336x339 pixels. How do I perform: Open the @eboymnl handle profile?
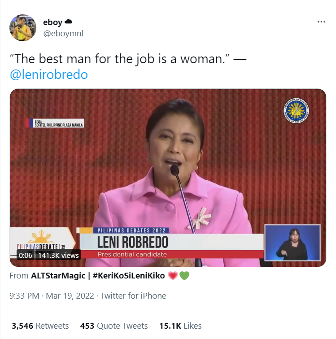(x=63, y=34)
